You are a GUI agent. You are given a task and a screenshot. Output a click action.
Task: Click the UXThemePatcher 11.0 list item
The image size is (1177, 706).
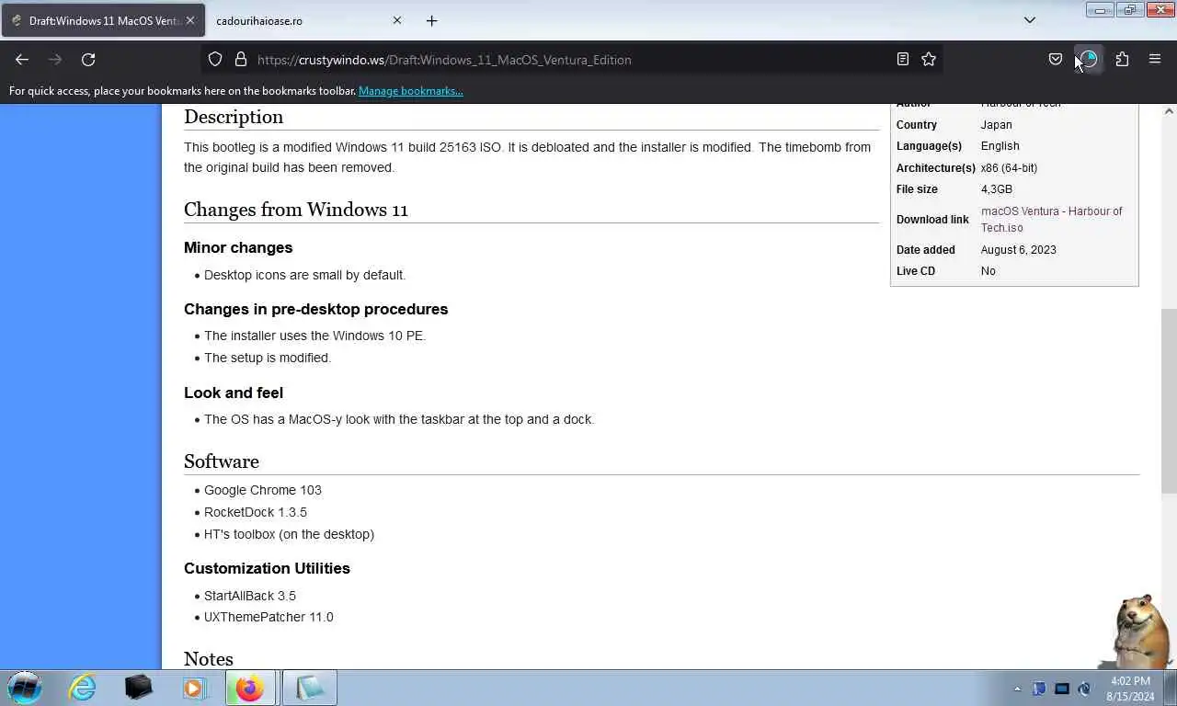pos(269,617)
